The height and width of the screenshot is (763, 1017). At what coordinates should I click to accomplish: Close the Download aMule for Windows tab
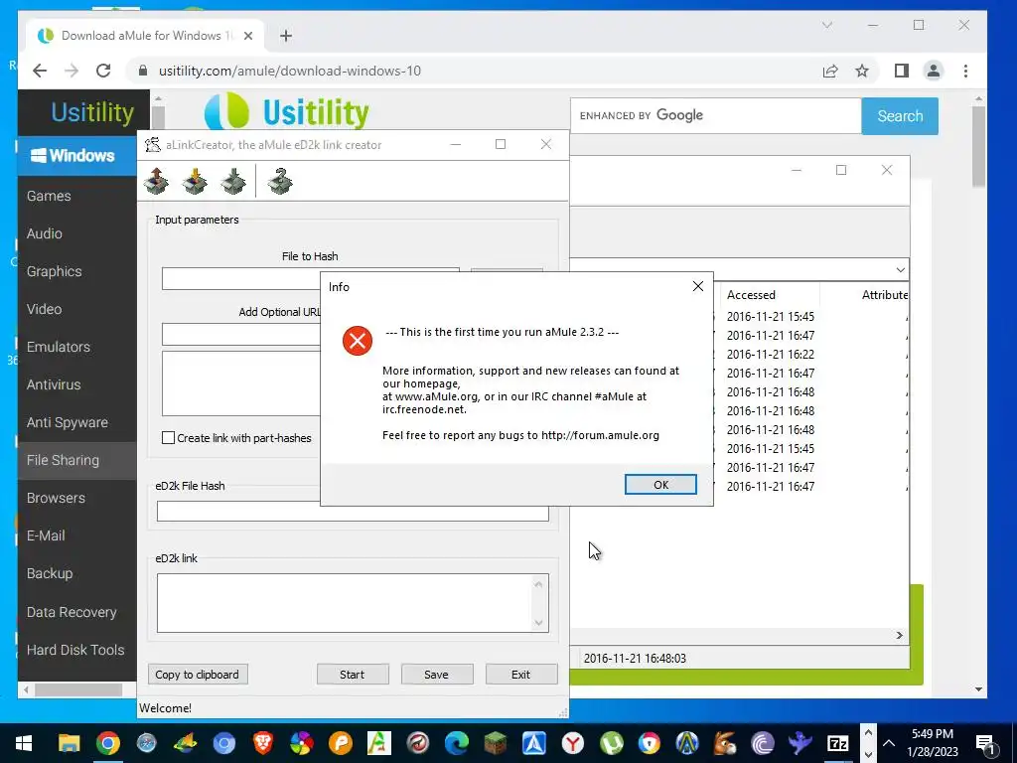[247, 36]
